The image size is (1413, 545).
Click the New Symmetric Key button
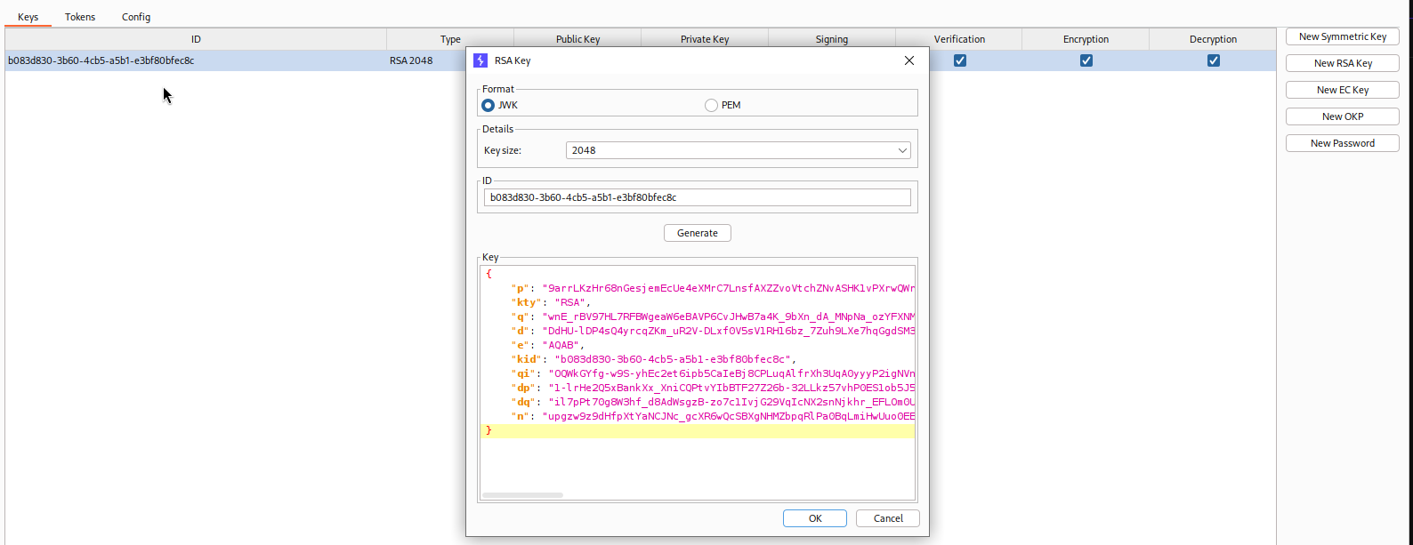[1342, 36]
